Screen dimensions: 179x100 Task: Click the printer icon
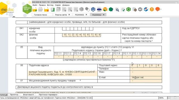(x=99, y=9)
